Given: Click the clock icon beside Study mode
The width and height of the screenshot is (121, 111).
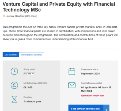Looking at the screenshot, I should [14, 71].
